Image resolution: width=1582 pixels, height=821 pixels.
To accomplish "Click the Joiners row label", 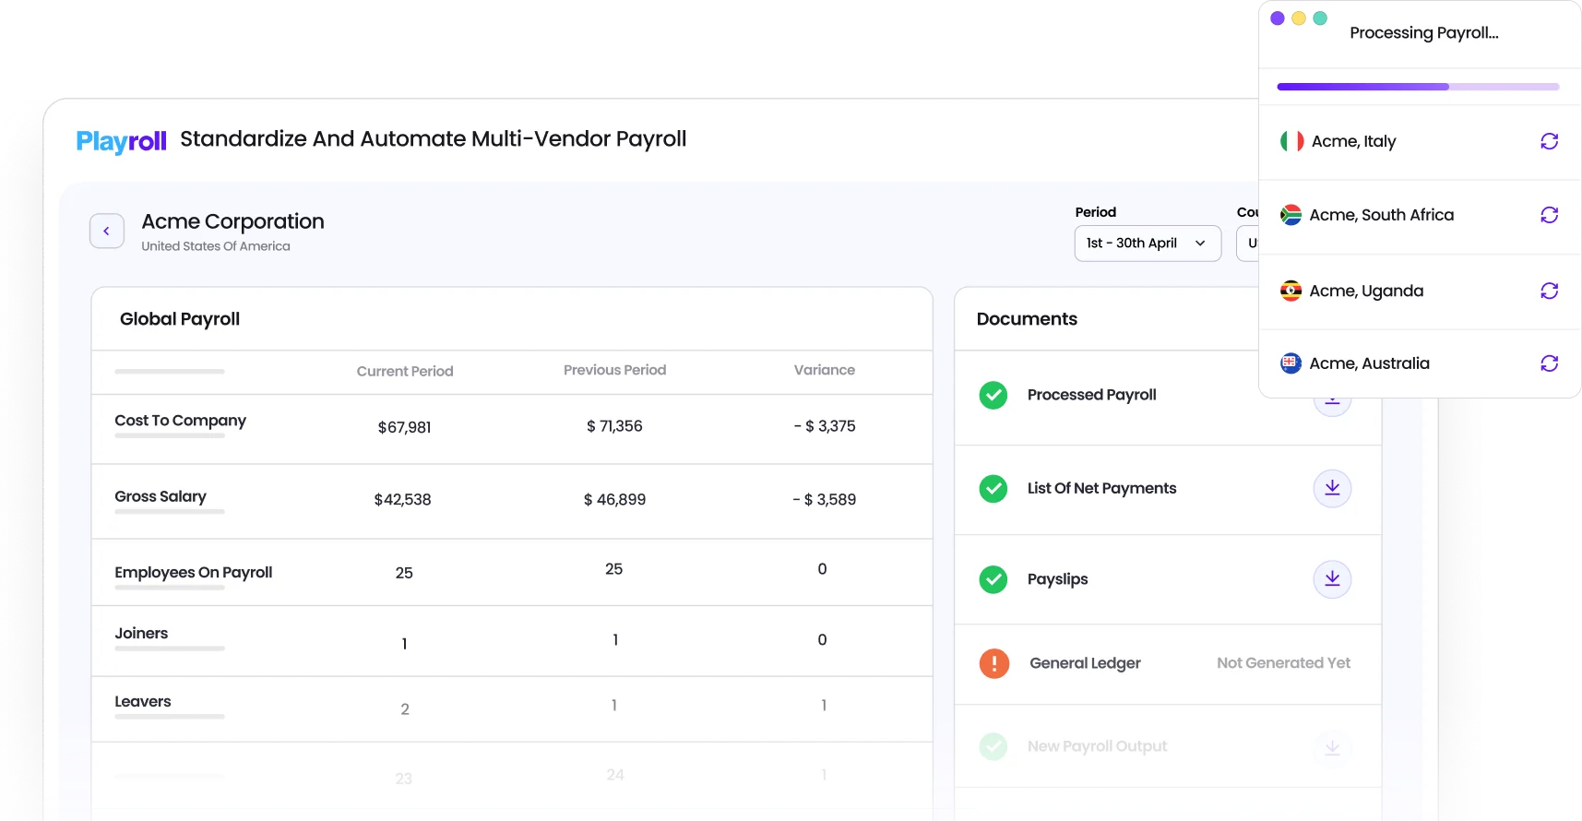I will coord(141,633).
